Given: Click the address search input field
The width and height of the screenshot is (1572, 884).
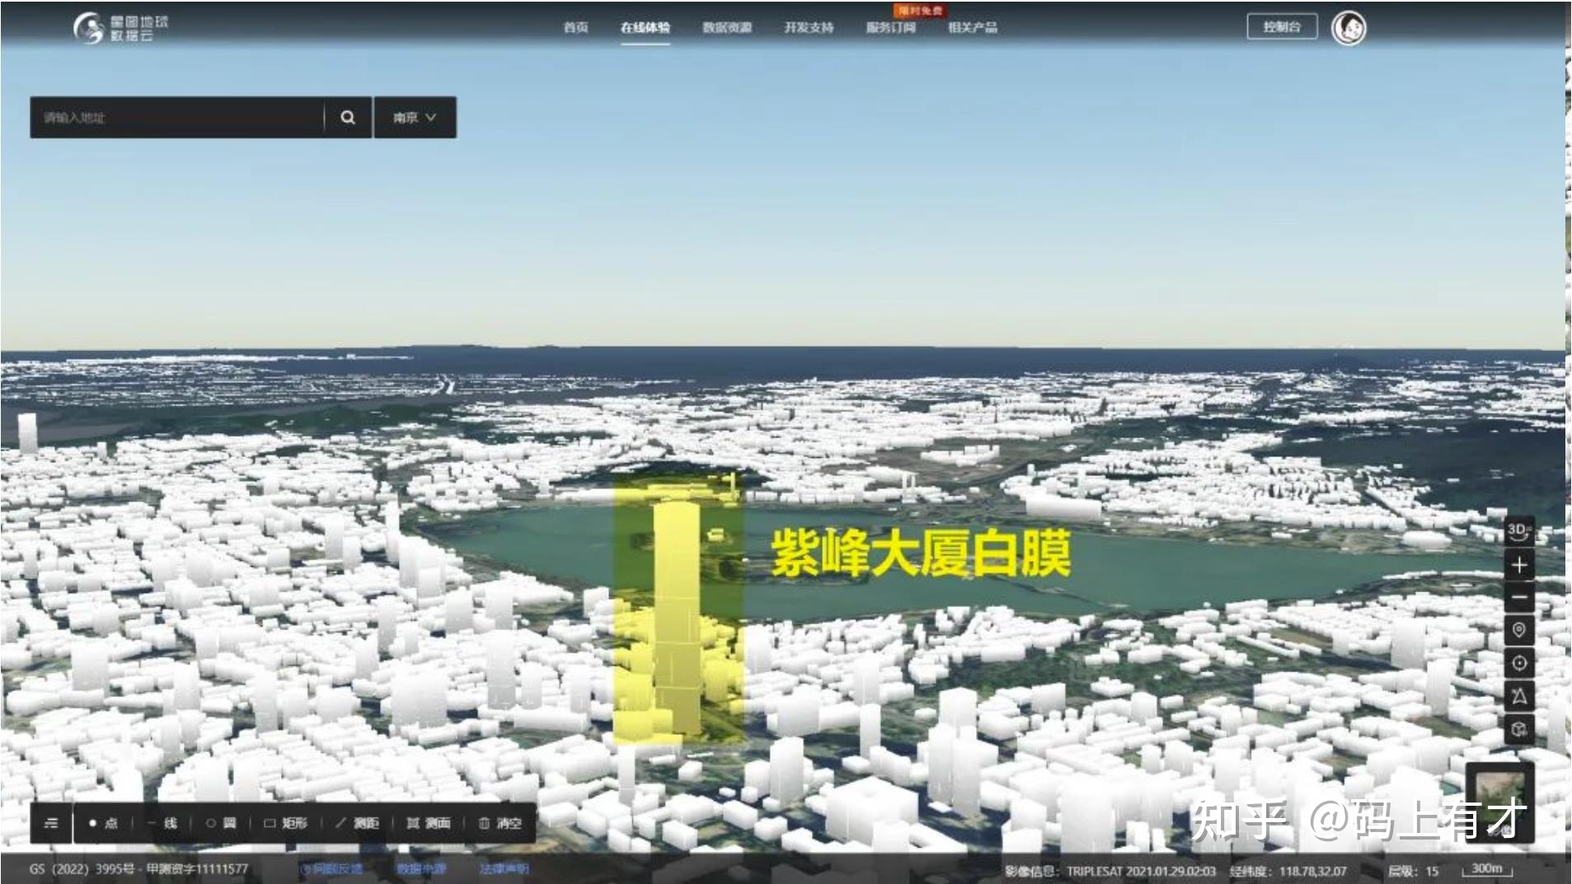Looking at the screenshot, I should [x=177, y=117].
